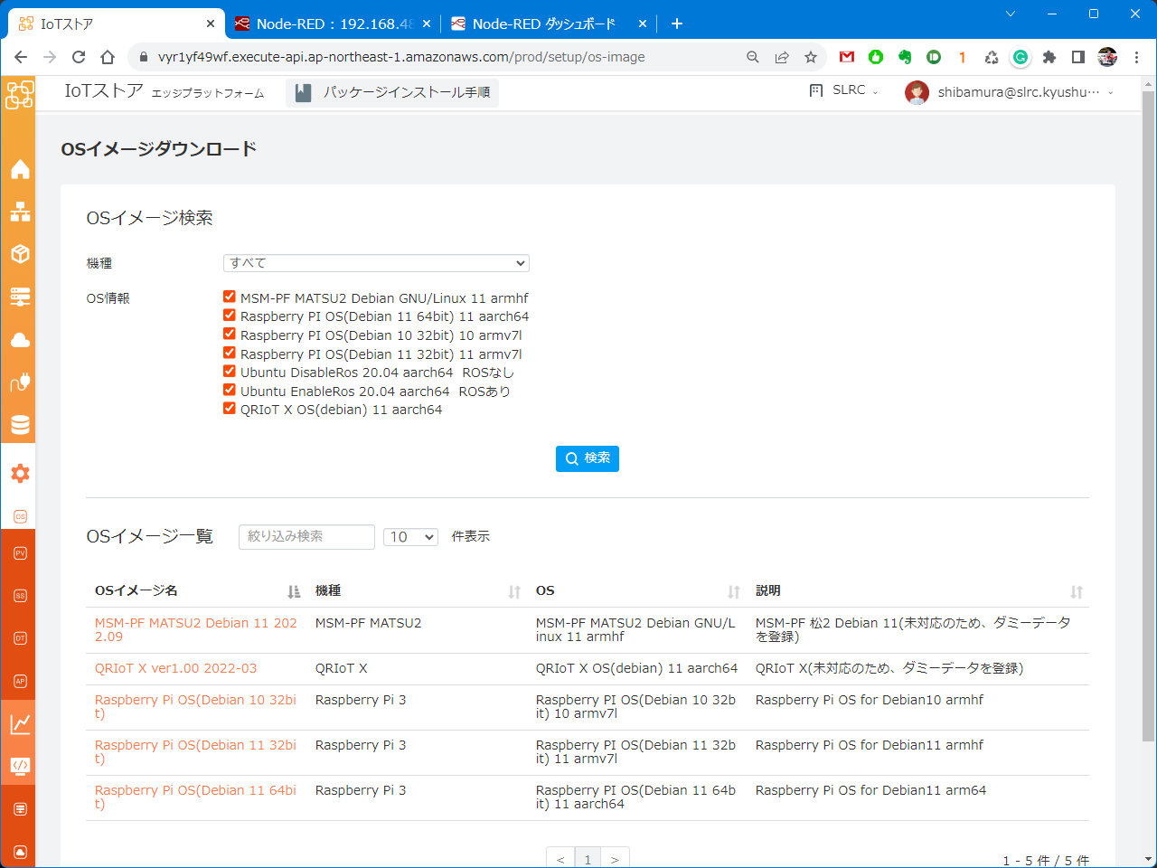Screen dimensions: 1157x868
Task: Reload the page
Action: [79, 57]
